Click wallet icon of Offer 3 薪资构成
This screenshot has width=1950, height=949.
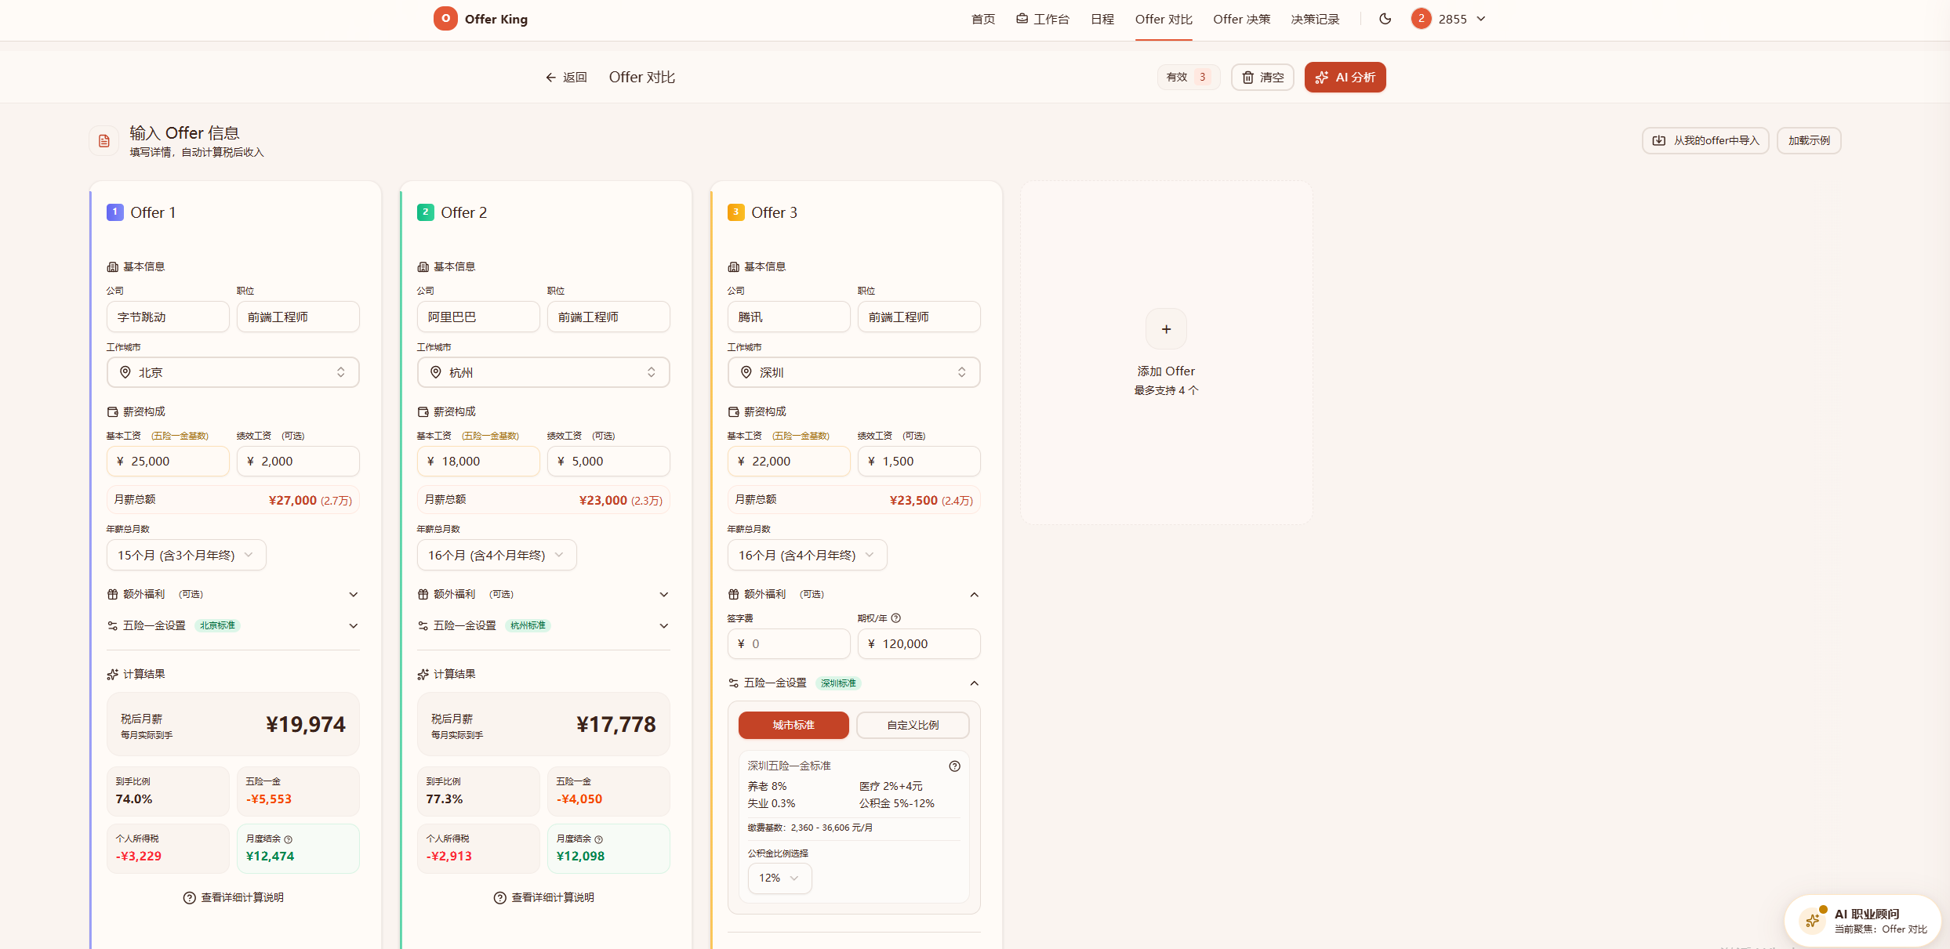pyautogui.click(x=734, y=412)
